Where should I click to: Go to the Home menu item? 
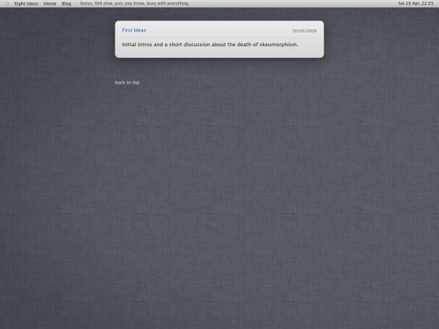(x=50, y=3)
